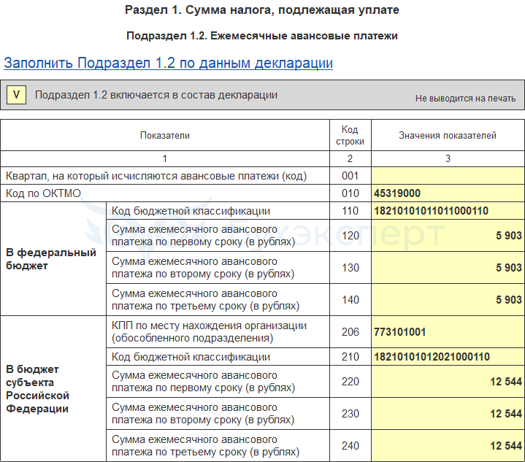Select the КБК field on line 210

pyautogui.click(x=448, y=357)
